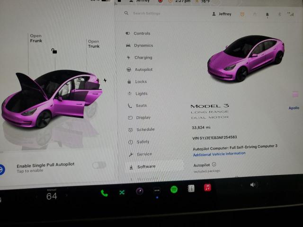This screenshot has height=227, width=303.
Task: Open Additional Vehicle Information link
Action: pos(219,154)
